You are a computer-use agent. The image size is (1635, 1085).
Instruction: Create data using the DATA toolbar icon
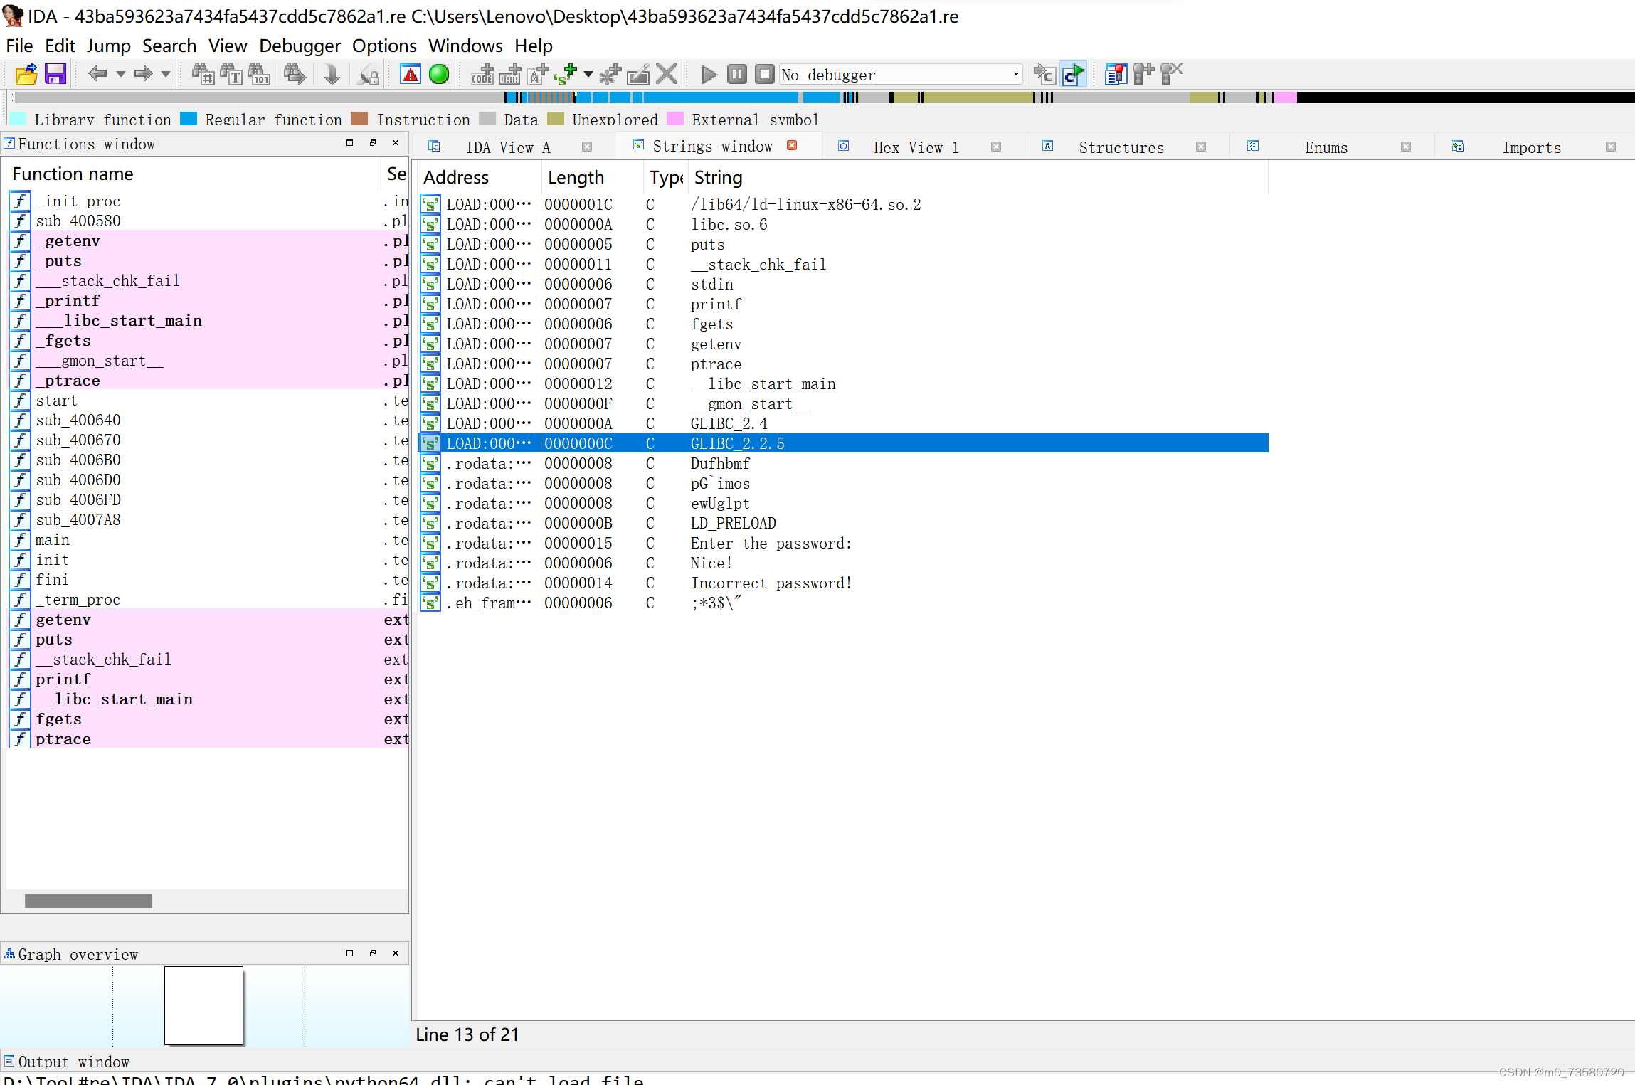509,74
